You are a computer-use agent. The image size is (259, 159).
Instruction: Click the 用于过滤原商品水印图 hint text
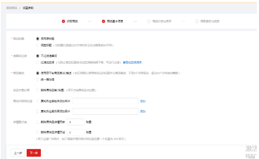tap(81, 90)
